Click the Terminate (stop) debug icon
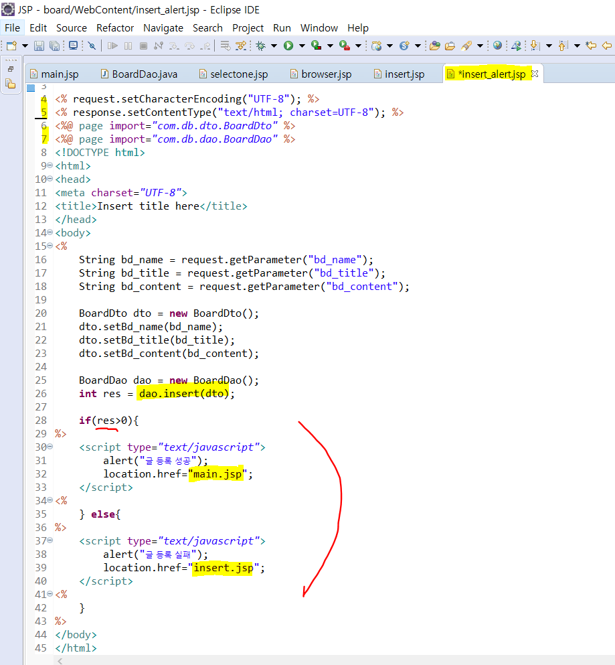The height and width of the screenshot is (665, 615). point(143,46)
